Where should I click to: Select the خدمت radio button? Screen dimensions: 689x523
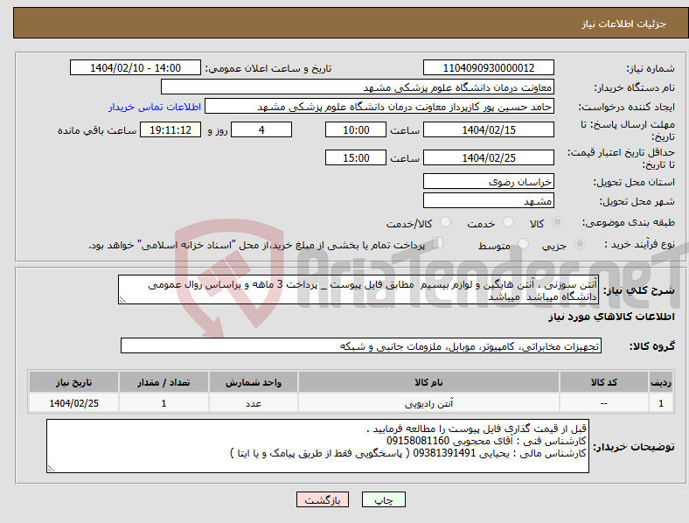coord(508,222)
